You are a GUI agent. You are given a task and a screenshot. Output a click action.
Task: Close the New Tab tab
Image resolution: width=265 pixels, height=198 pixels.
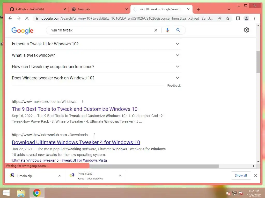(126, 10)
